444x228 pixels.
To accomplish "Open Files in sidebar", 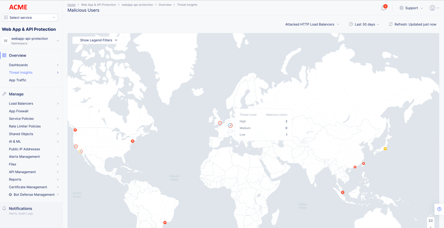I will click(13, 164).
